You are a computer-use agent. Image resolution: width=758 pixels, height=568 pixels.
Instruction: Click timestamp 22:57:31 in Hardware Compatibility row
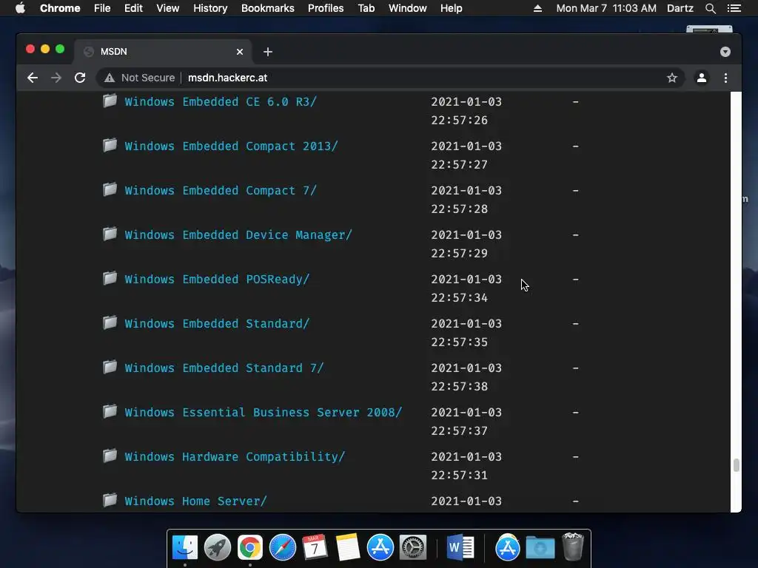[459, 476]
